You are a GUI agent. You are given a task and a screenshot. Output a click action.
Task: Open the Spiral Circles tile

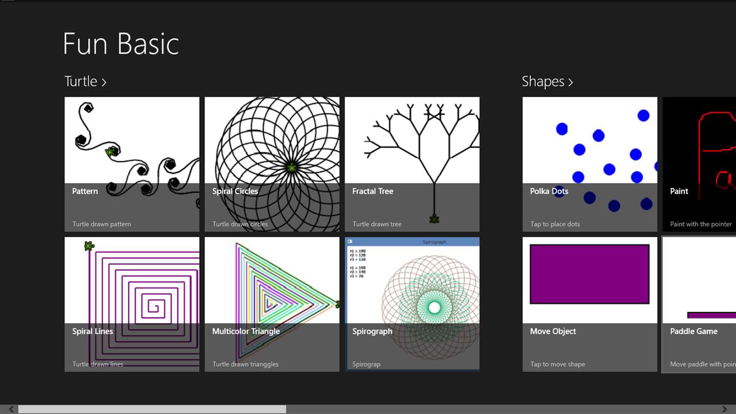[x=272, y=164]
